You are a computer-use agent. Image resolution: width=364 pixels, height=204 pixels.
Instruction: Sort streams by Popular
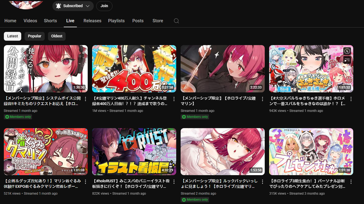tap(34, 36)
